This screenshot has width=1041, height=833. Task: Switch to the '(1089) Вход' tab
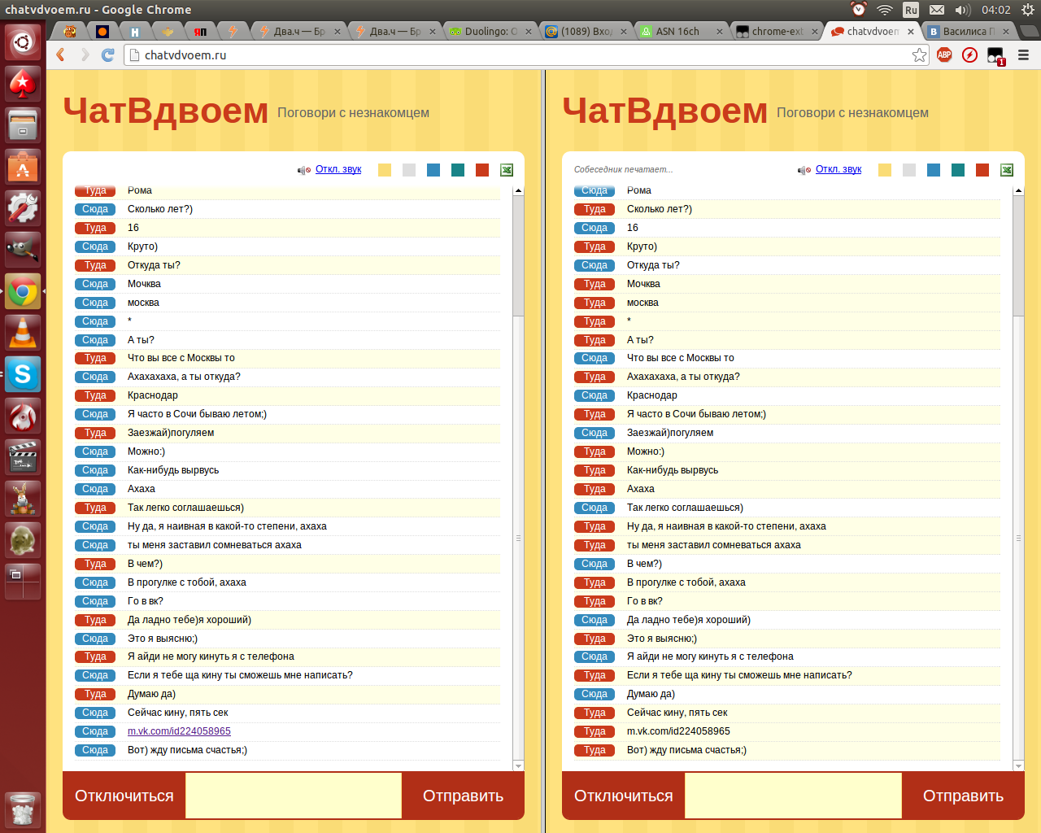click(x=586, y=31)
